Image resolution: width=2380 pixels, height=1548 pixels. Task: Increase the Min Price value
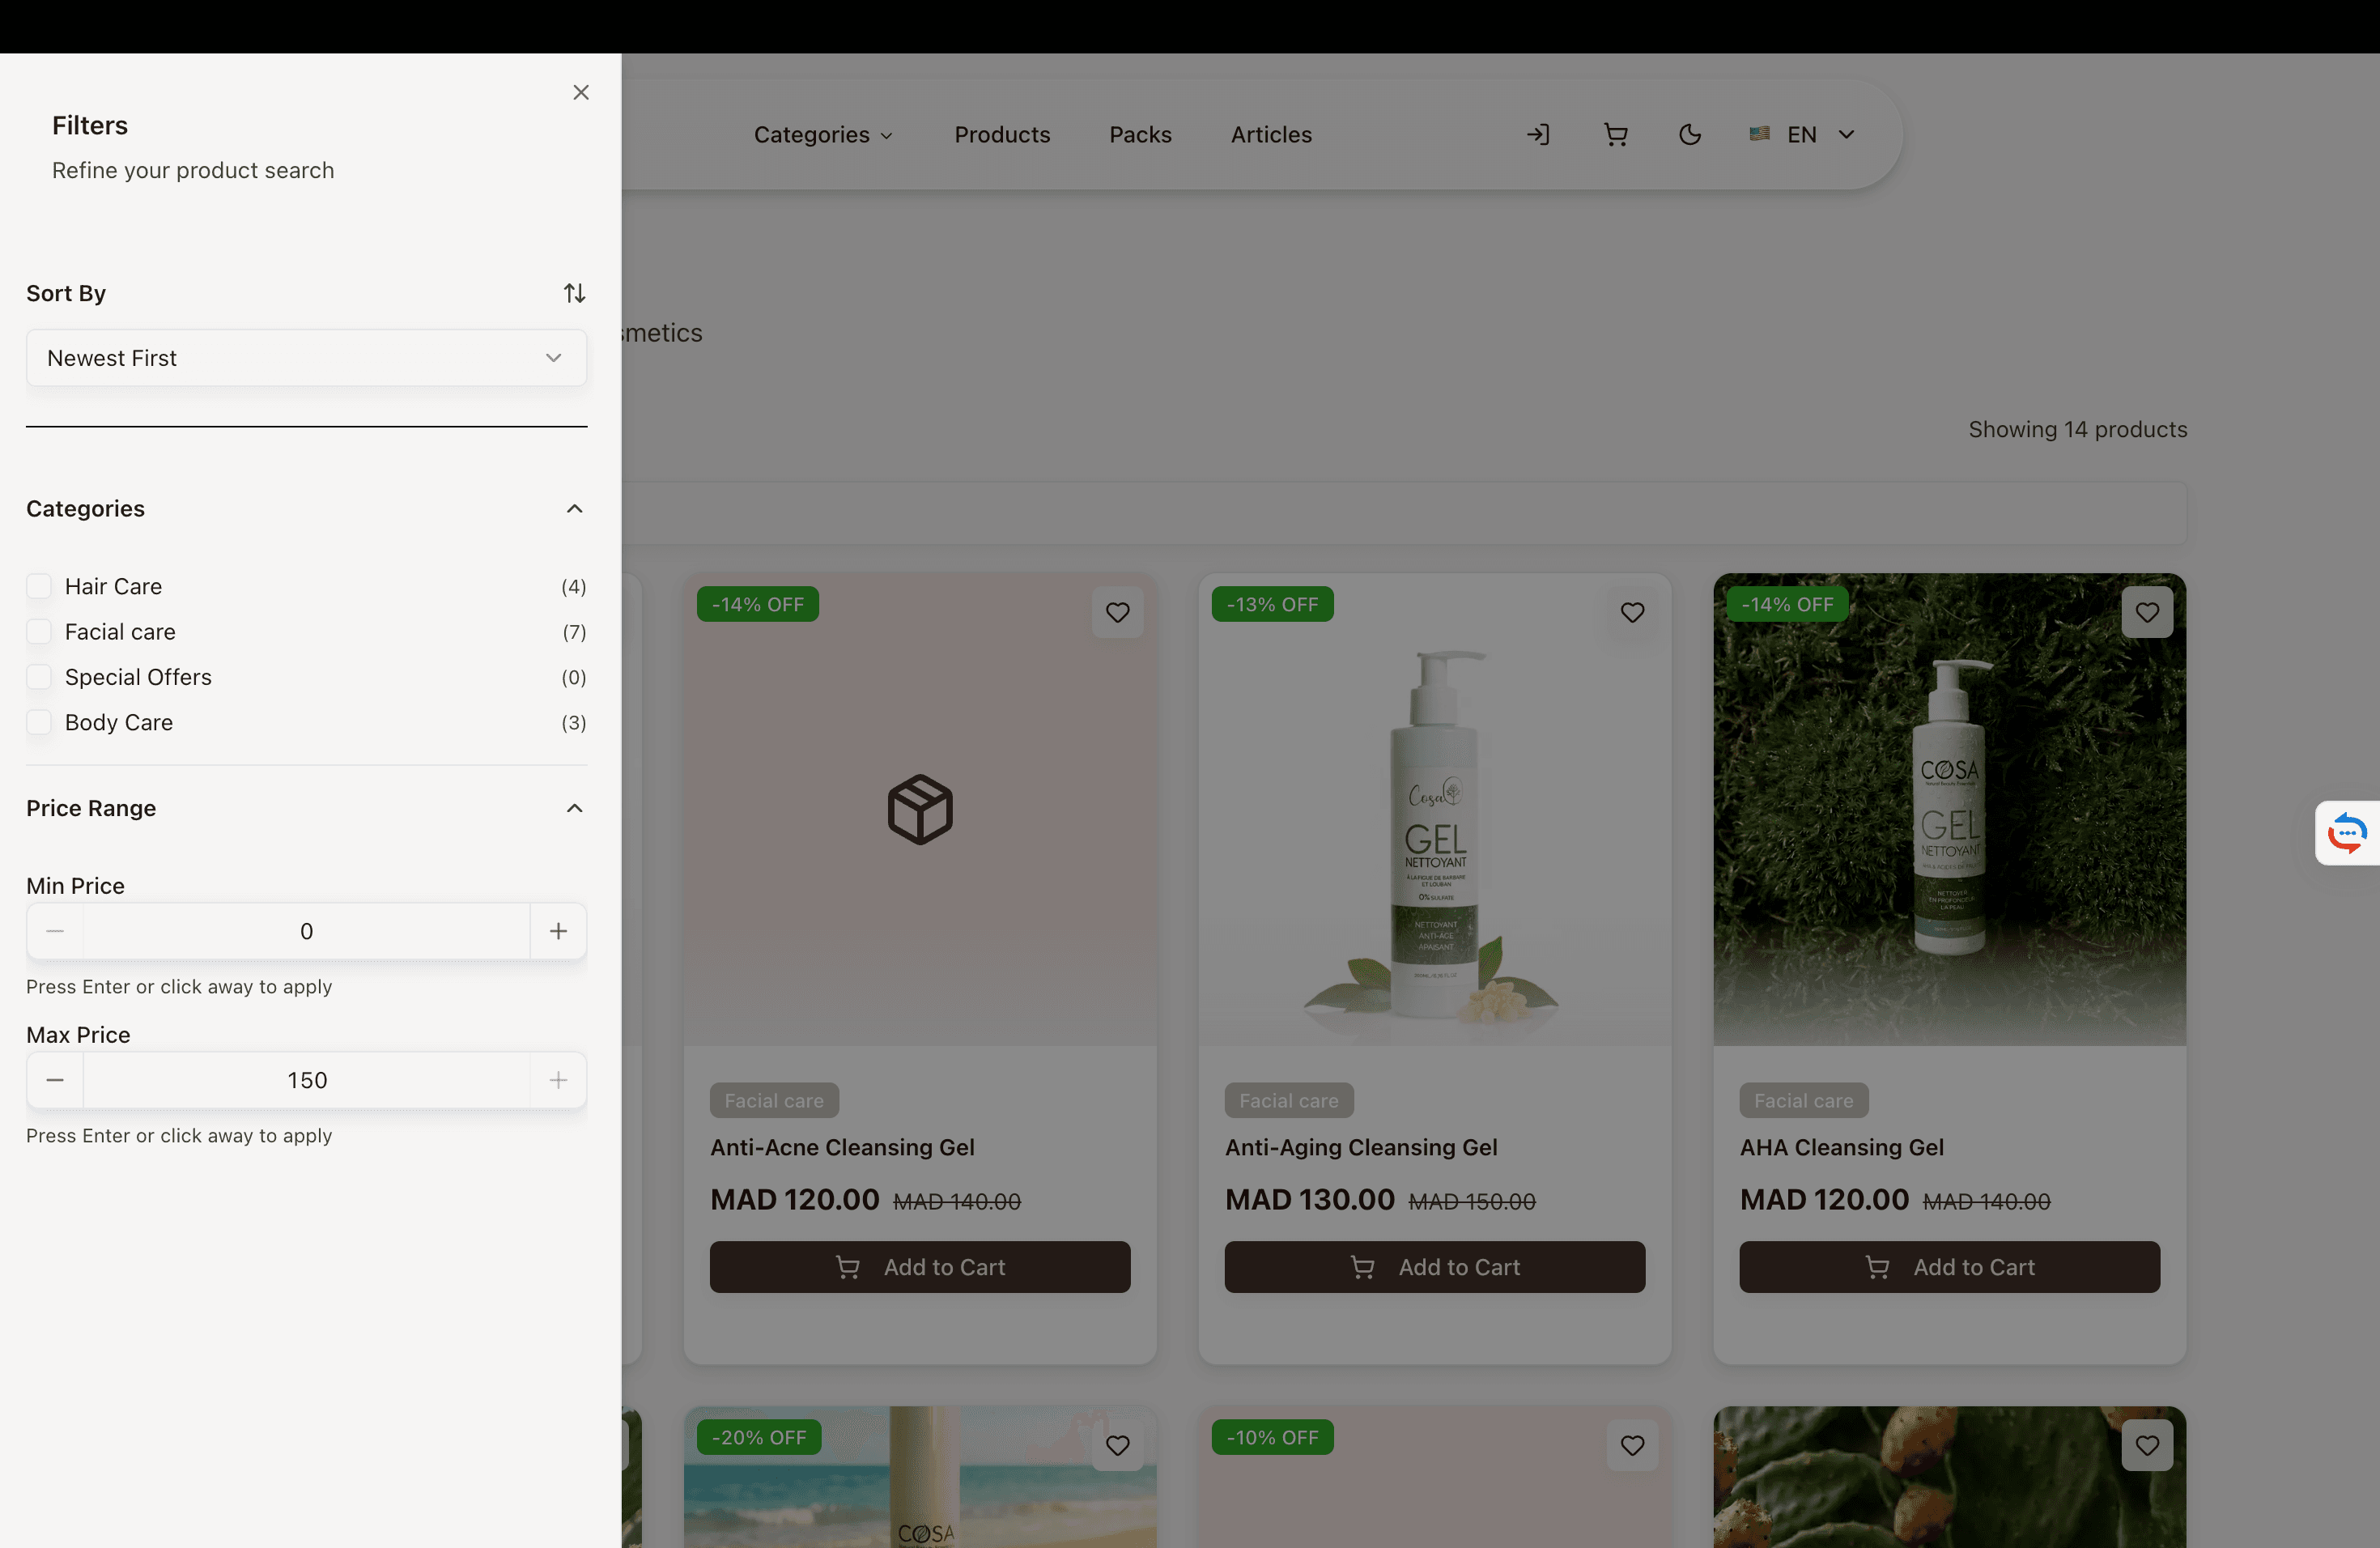point(558,931)
